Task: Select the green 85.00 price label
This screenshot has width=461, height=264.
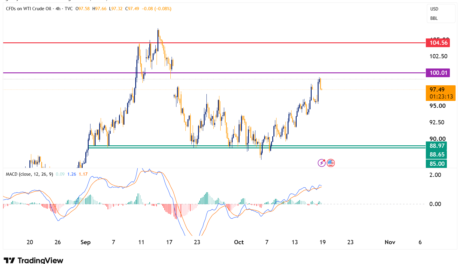Action: tap(437, 164)
